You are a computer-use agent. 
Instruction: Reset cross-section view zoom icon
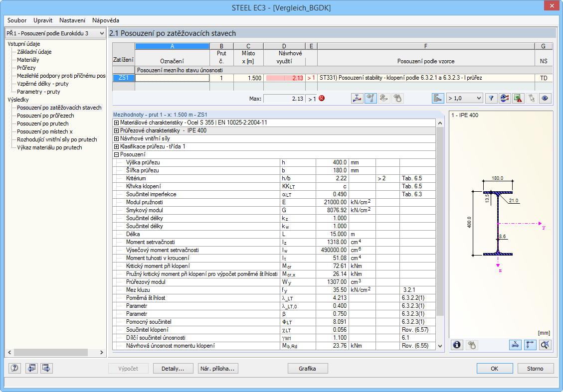click(x=545, y=345)
